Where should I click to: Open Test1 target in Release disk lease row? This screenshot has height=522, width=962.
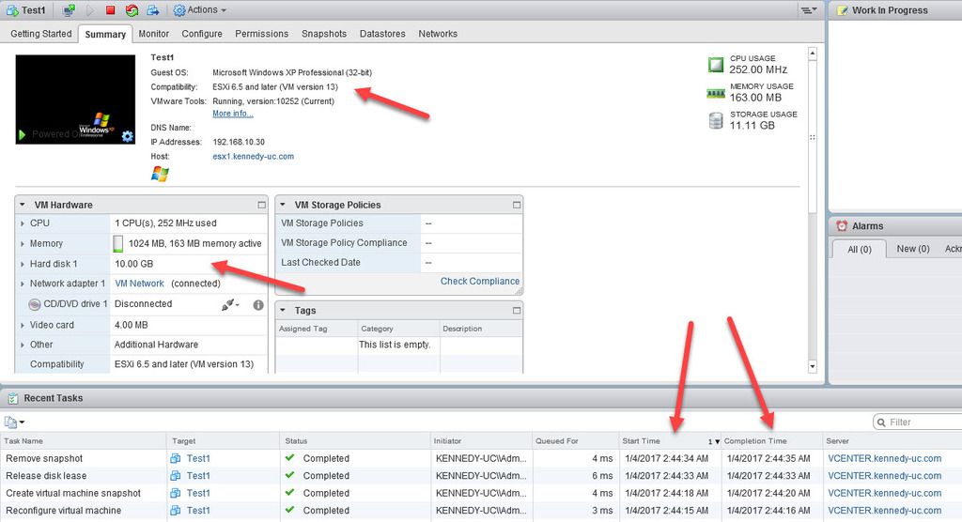(x=198, y=475)
